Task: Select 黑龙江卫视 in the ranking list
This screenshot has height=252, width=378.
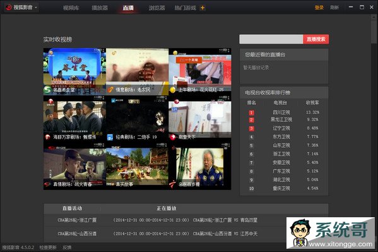Action: (281, 119)
